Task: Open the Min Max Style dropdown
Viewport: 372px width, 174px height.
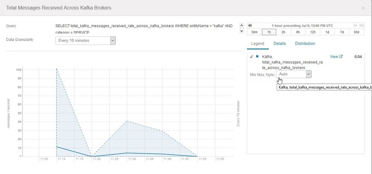Action: pos(294,74)
